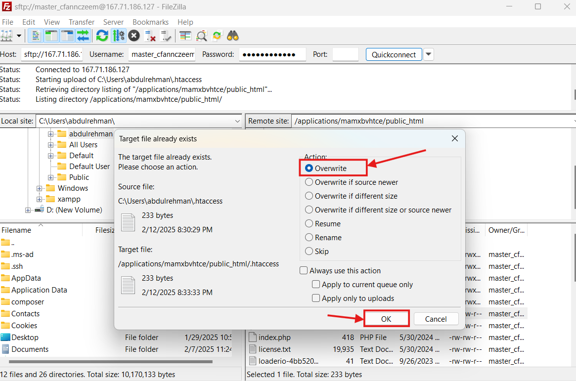The image size is (576, 381).
Task: Open the directory listing filters icon
Action: click(x=185, y=36)
